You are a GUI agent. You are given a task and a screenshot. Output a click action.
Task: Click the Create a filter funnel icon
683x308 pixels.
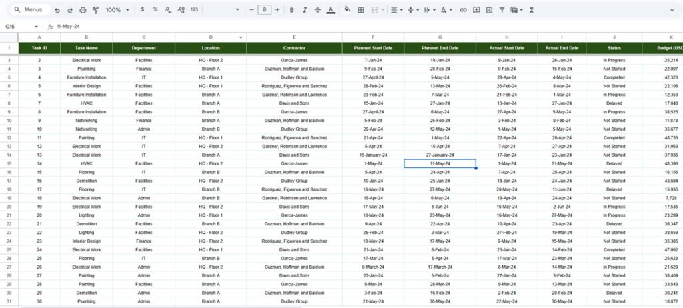(x=502, y=9)
